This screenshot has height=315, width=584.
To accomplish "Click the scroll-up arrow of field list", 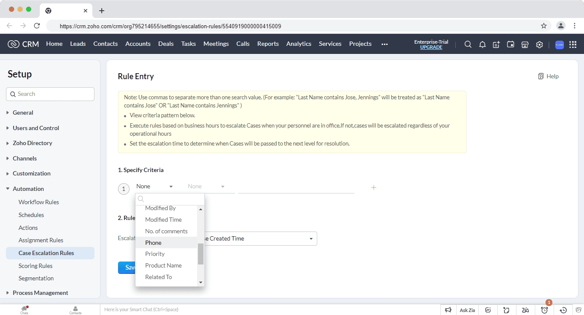I will coord(201,209).
